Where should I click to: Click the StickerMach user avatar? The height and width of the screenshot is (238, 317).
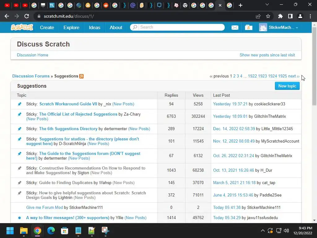[263, 27]
